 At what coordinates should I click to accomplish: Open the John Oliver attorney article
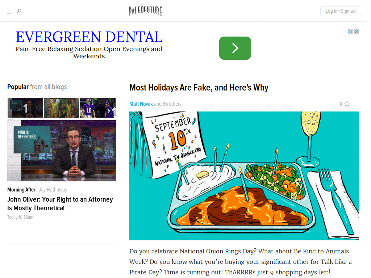60,203
